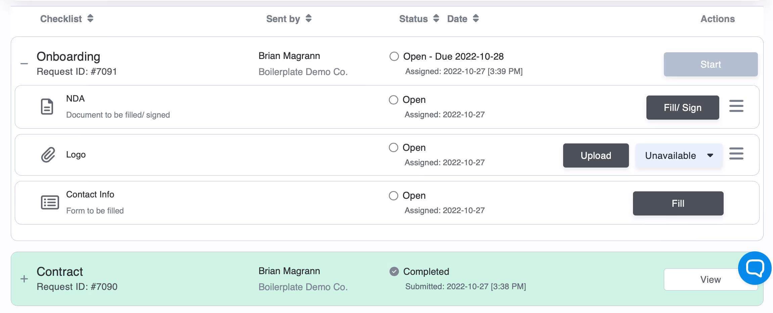This screenshot has width=773, height=313.
Task: Sort by Date column arrows
Action: click(476, 18)
